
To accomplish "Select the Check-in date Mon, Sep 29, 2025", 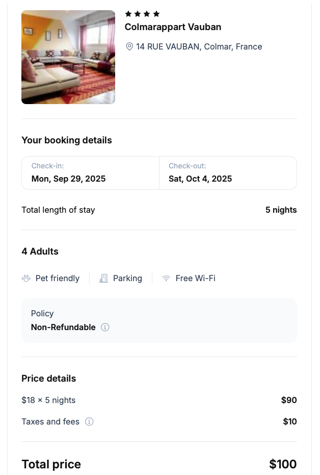I will click(x=90, y=173).
